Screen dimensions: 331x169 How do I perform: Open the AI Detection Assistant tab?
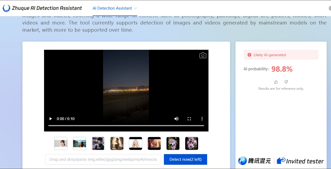(x=112, y=8)
